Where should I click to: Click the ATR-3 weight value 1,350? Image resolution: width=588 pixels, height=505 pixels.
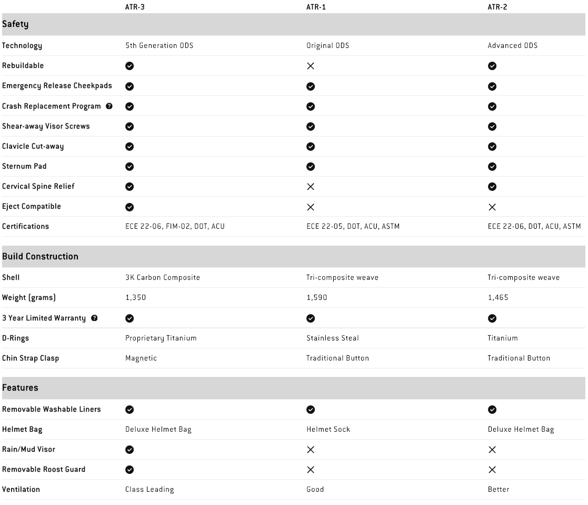pos(135,298)
